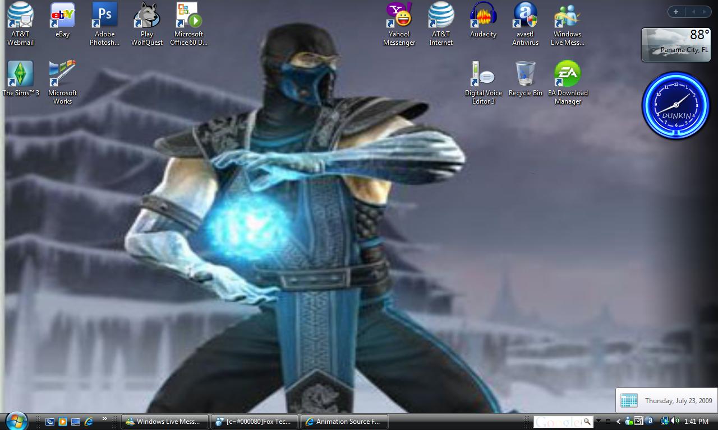Click the 1:41 PM taskbar clock
The width and height of the screenshot is (718, 430).
click(x=697, y=422)
